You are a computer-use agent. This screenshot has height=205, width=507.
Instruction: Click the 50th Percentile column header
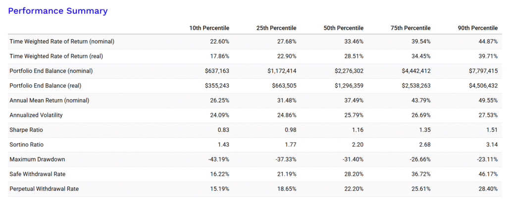(x=343, y=28)
